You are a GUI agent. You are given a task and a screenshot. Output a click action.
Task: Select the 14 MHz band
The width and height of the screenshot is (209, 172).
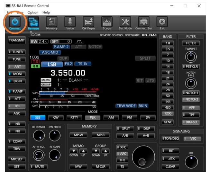168,67
